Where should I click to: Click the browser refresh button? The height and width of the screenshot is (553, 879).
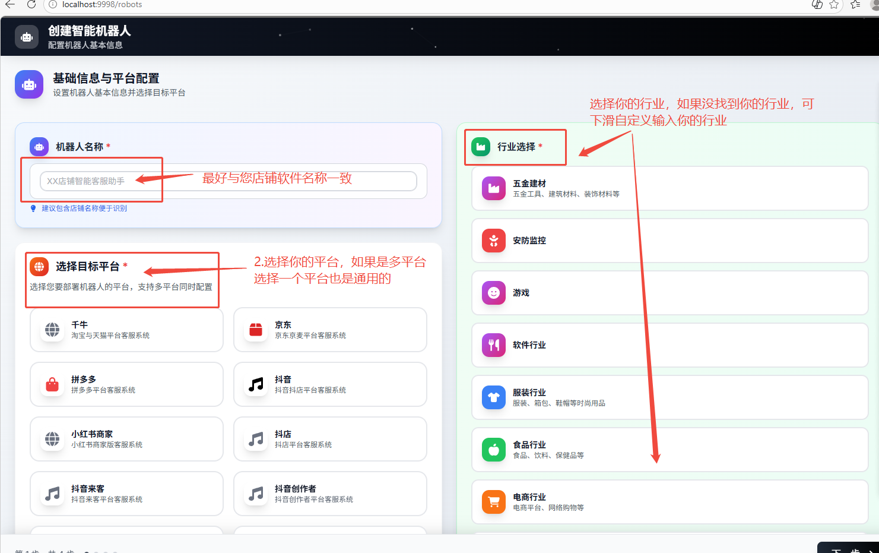31,5
